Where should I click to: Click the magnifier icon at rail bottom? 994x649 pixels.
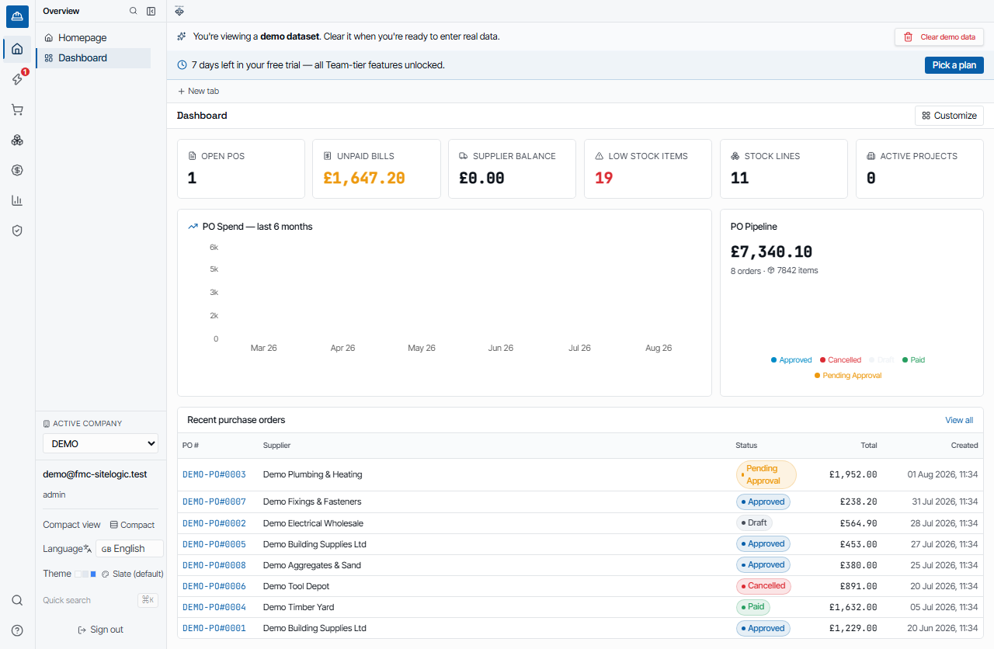(x=17, y=600)
